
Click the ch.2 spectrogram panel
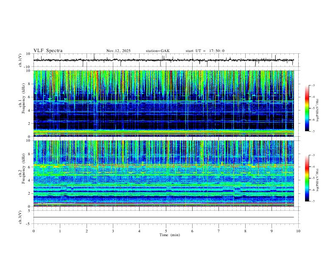(x=163, y=174)
